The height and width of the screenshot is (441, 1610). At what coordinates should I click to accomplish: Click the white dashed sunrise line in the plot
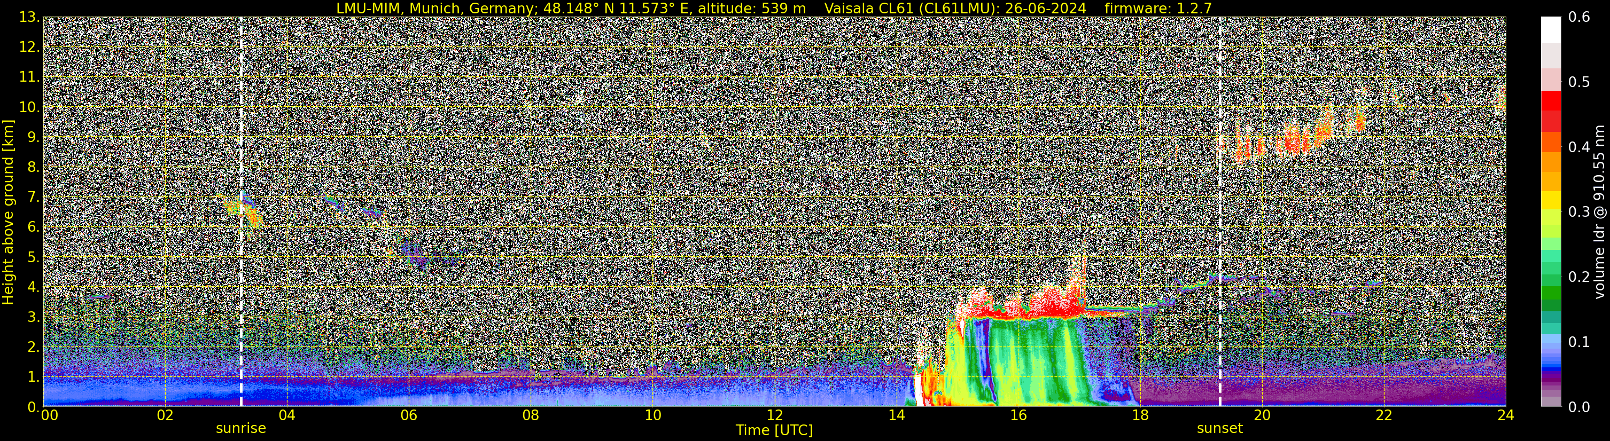click(x=241, y=212)
